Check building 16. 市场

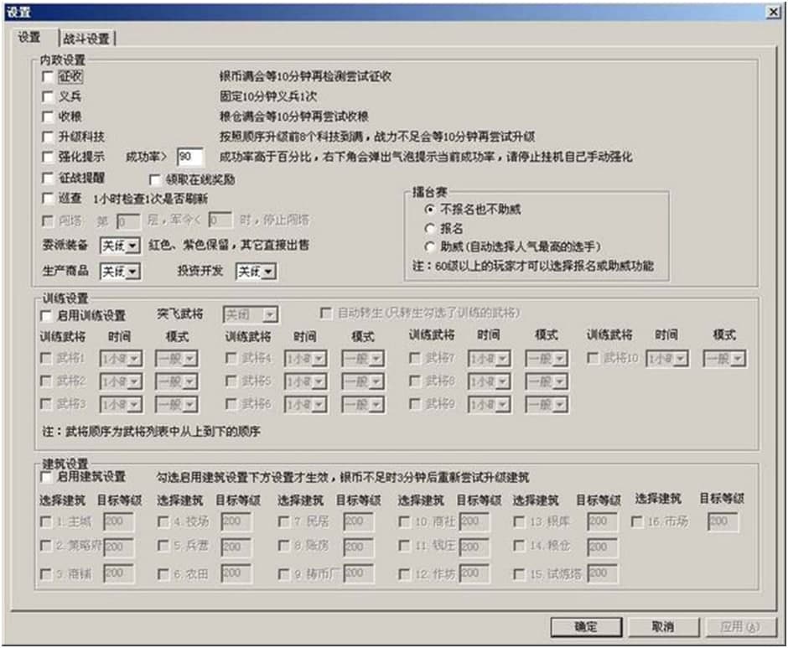[x=637, y=521]
